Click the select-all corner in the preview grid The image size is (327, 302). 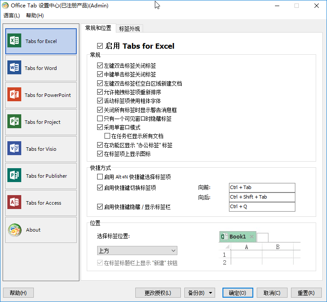point(227,247)
